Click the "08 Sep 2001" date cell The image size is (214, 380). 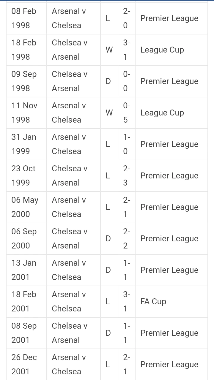click(24, 333)
